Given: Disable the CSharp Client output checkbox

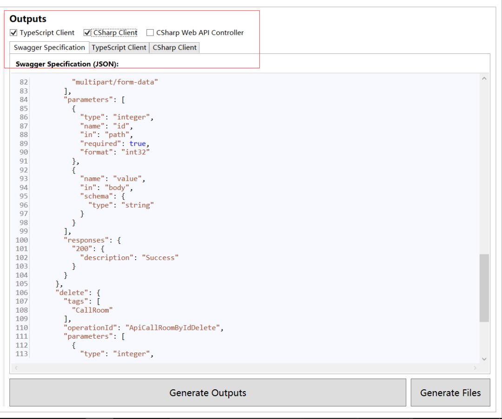Looking at the screenshot, I should pyautogui.click(x=87, y=33).
